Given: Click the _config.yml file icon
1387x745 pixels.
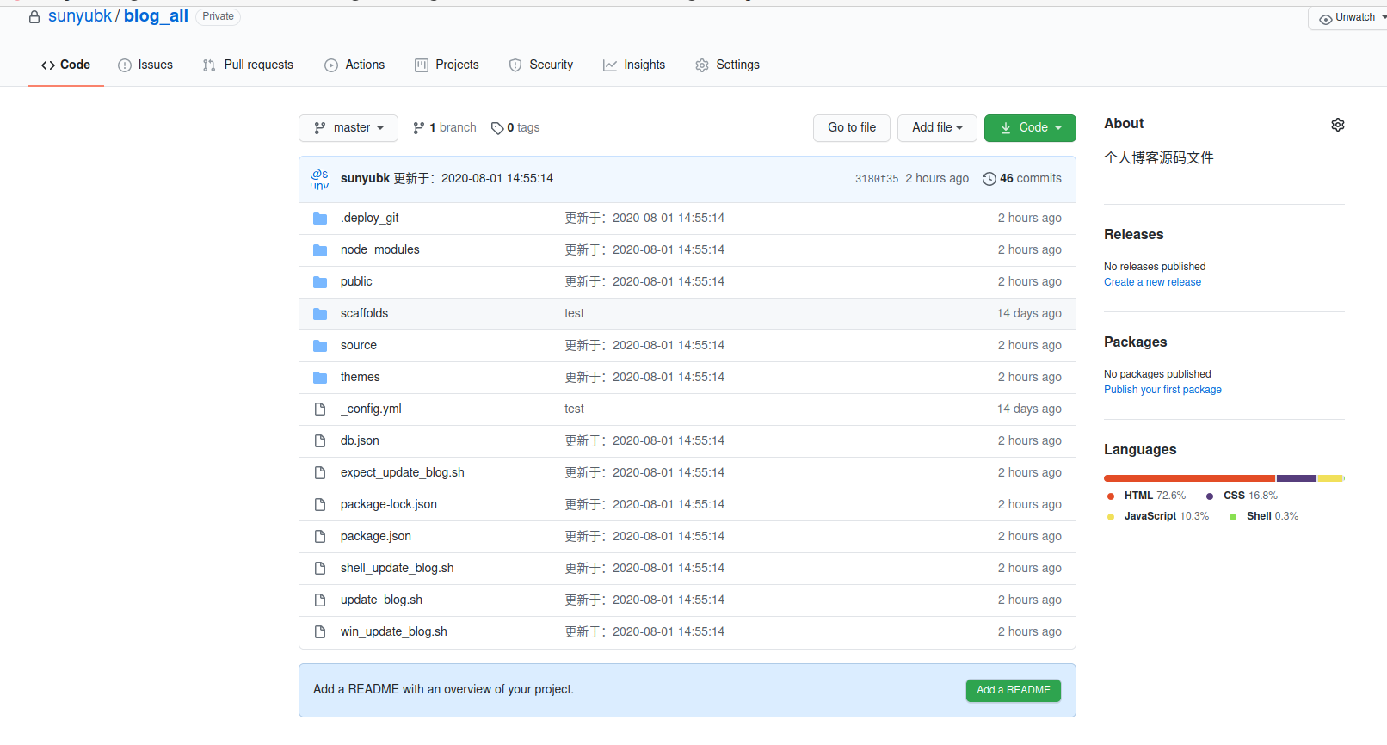Looking at the screenshot, I should click(320, 409).
